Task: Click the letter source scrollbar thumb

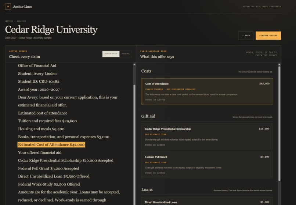Action: pos(134,145)
